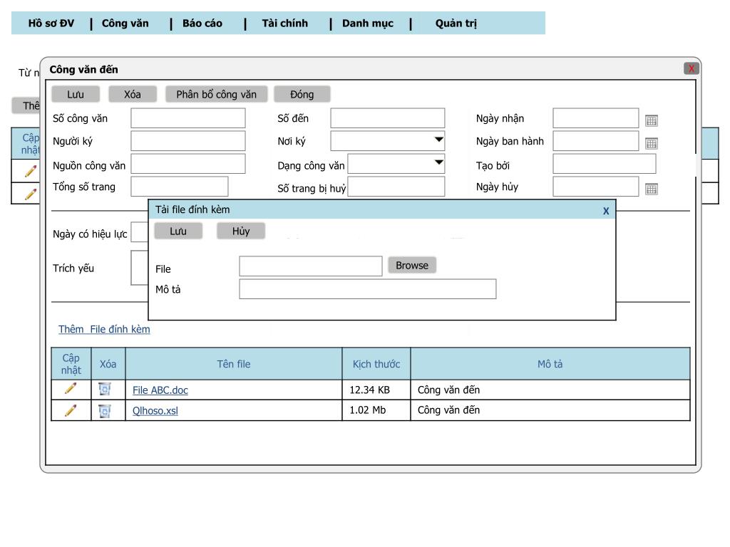Click the Đóng button
The width and height of the screenshot is (730, 547).
click(302, 95)
